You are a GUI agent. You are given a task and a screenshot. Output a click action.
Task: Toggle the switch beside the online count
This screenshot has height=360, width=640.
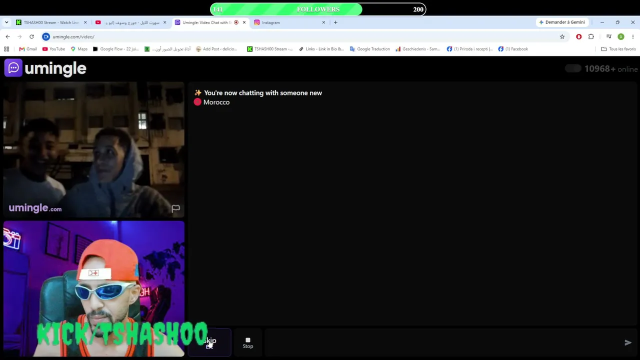573,68
